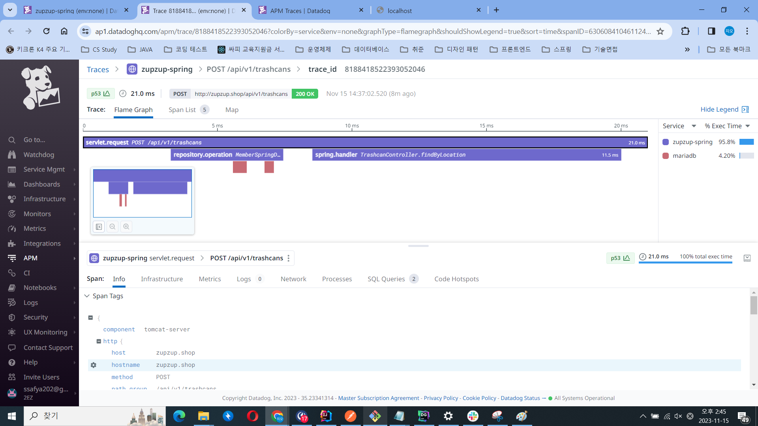Click the p53 latency badge at top
The width and height of the screenshot is (758, 426).
pos(100,93)
